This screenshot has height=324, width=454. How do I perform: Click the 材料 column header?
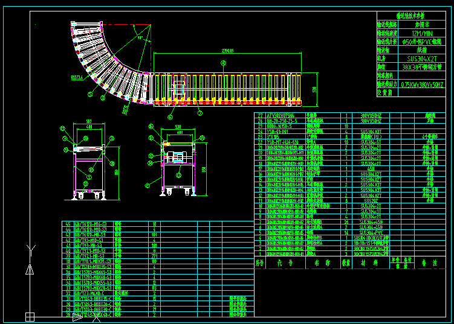pyautogui.click(x=370, y=262)
